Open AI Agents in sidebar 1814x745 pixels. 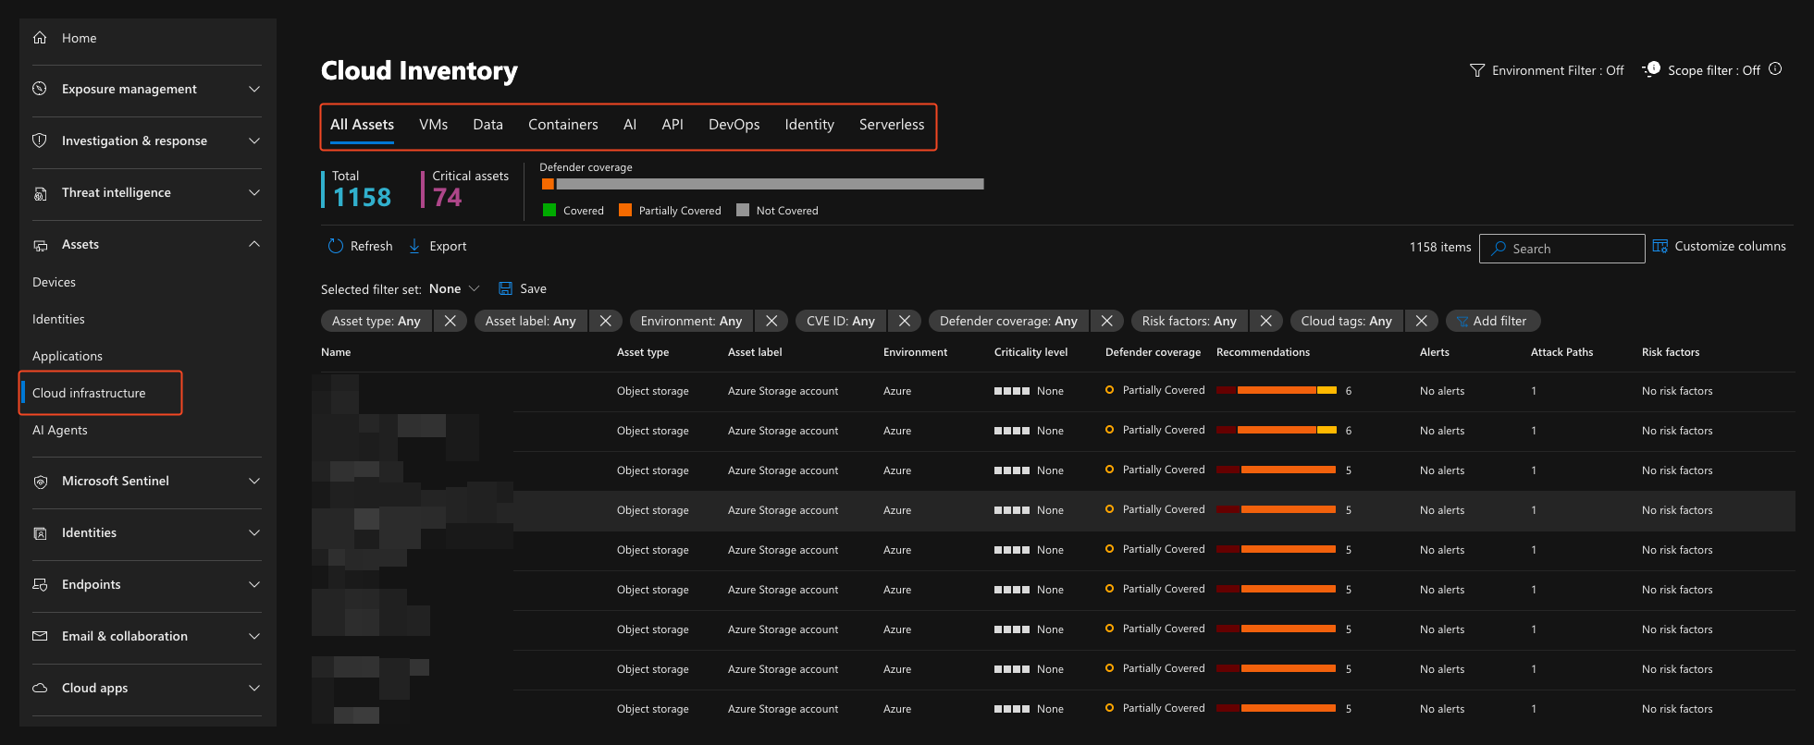60,430
